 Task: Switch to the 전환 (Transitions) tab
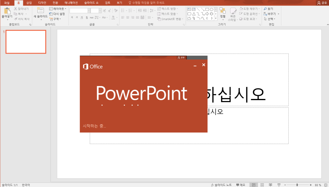click(55, 3)
